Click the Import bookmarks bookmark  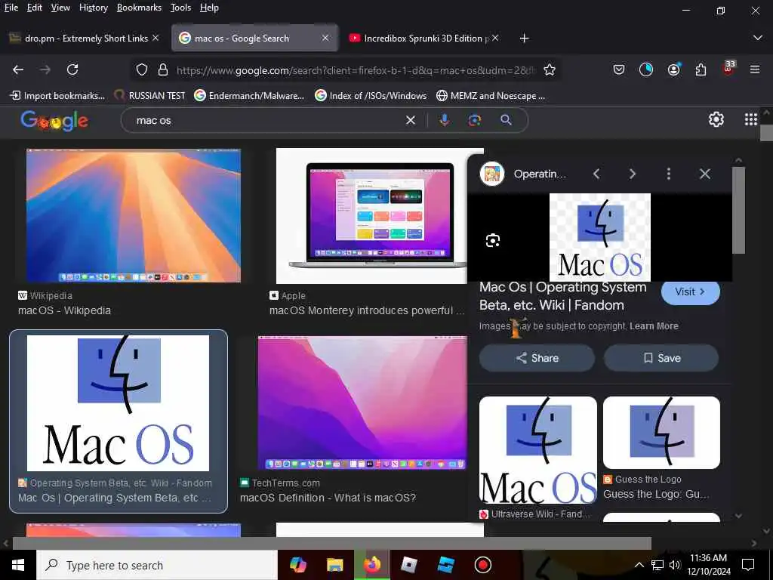pyautogui.click(x=57, y=96)
